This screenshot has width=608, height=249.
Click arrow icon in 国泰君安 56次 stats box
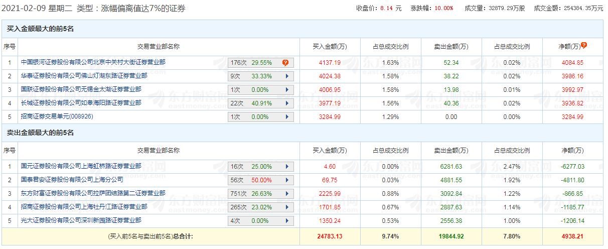coord(287,180)
